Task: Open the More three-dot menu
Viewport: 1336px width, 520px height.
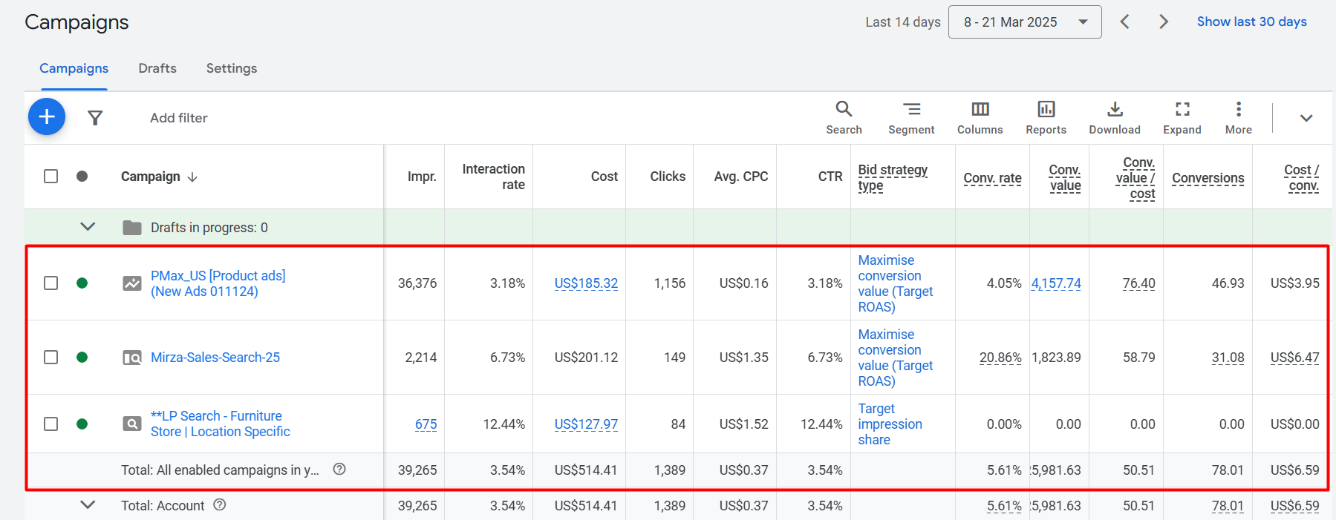Action: click(1238, 118)
